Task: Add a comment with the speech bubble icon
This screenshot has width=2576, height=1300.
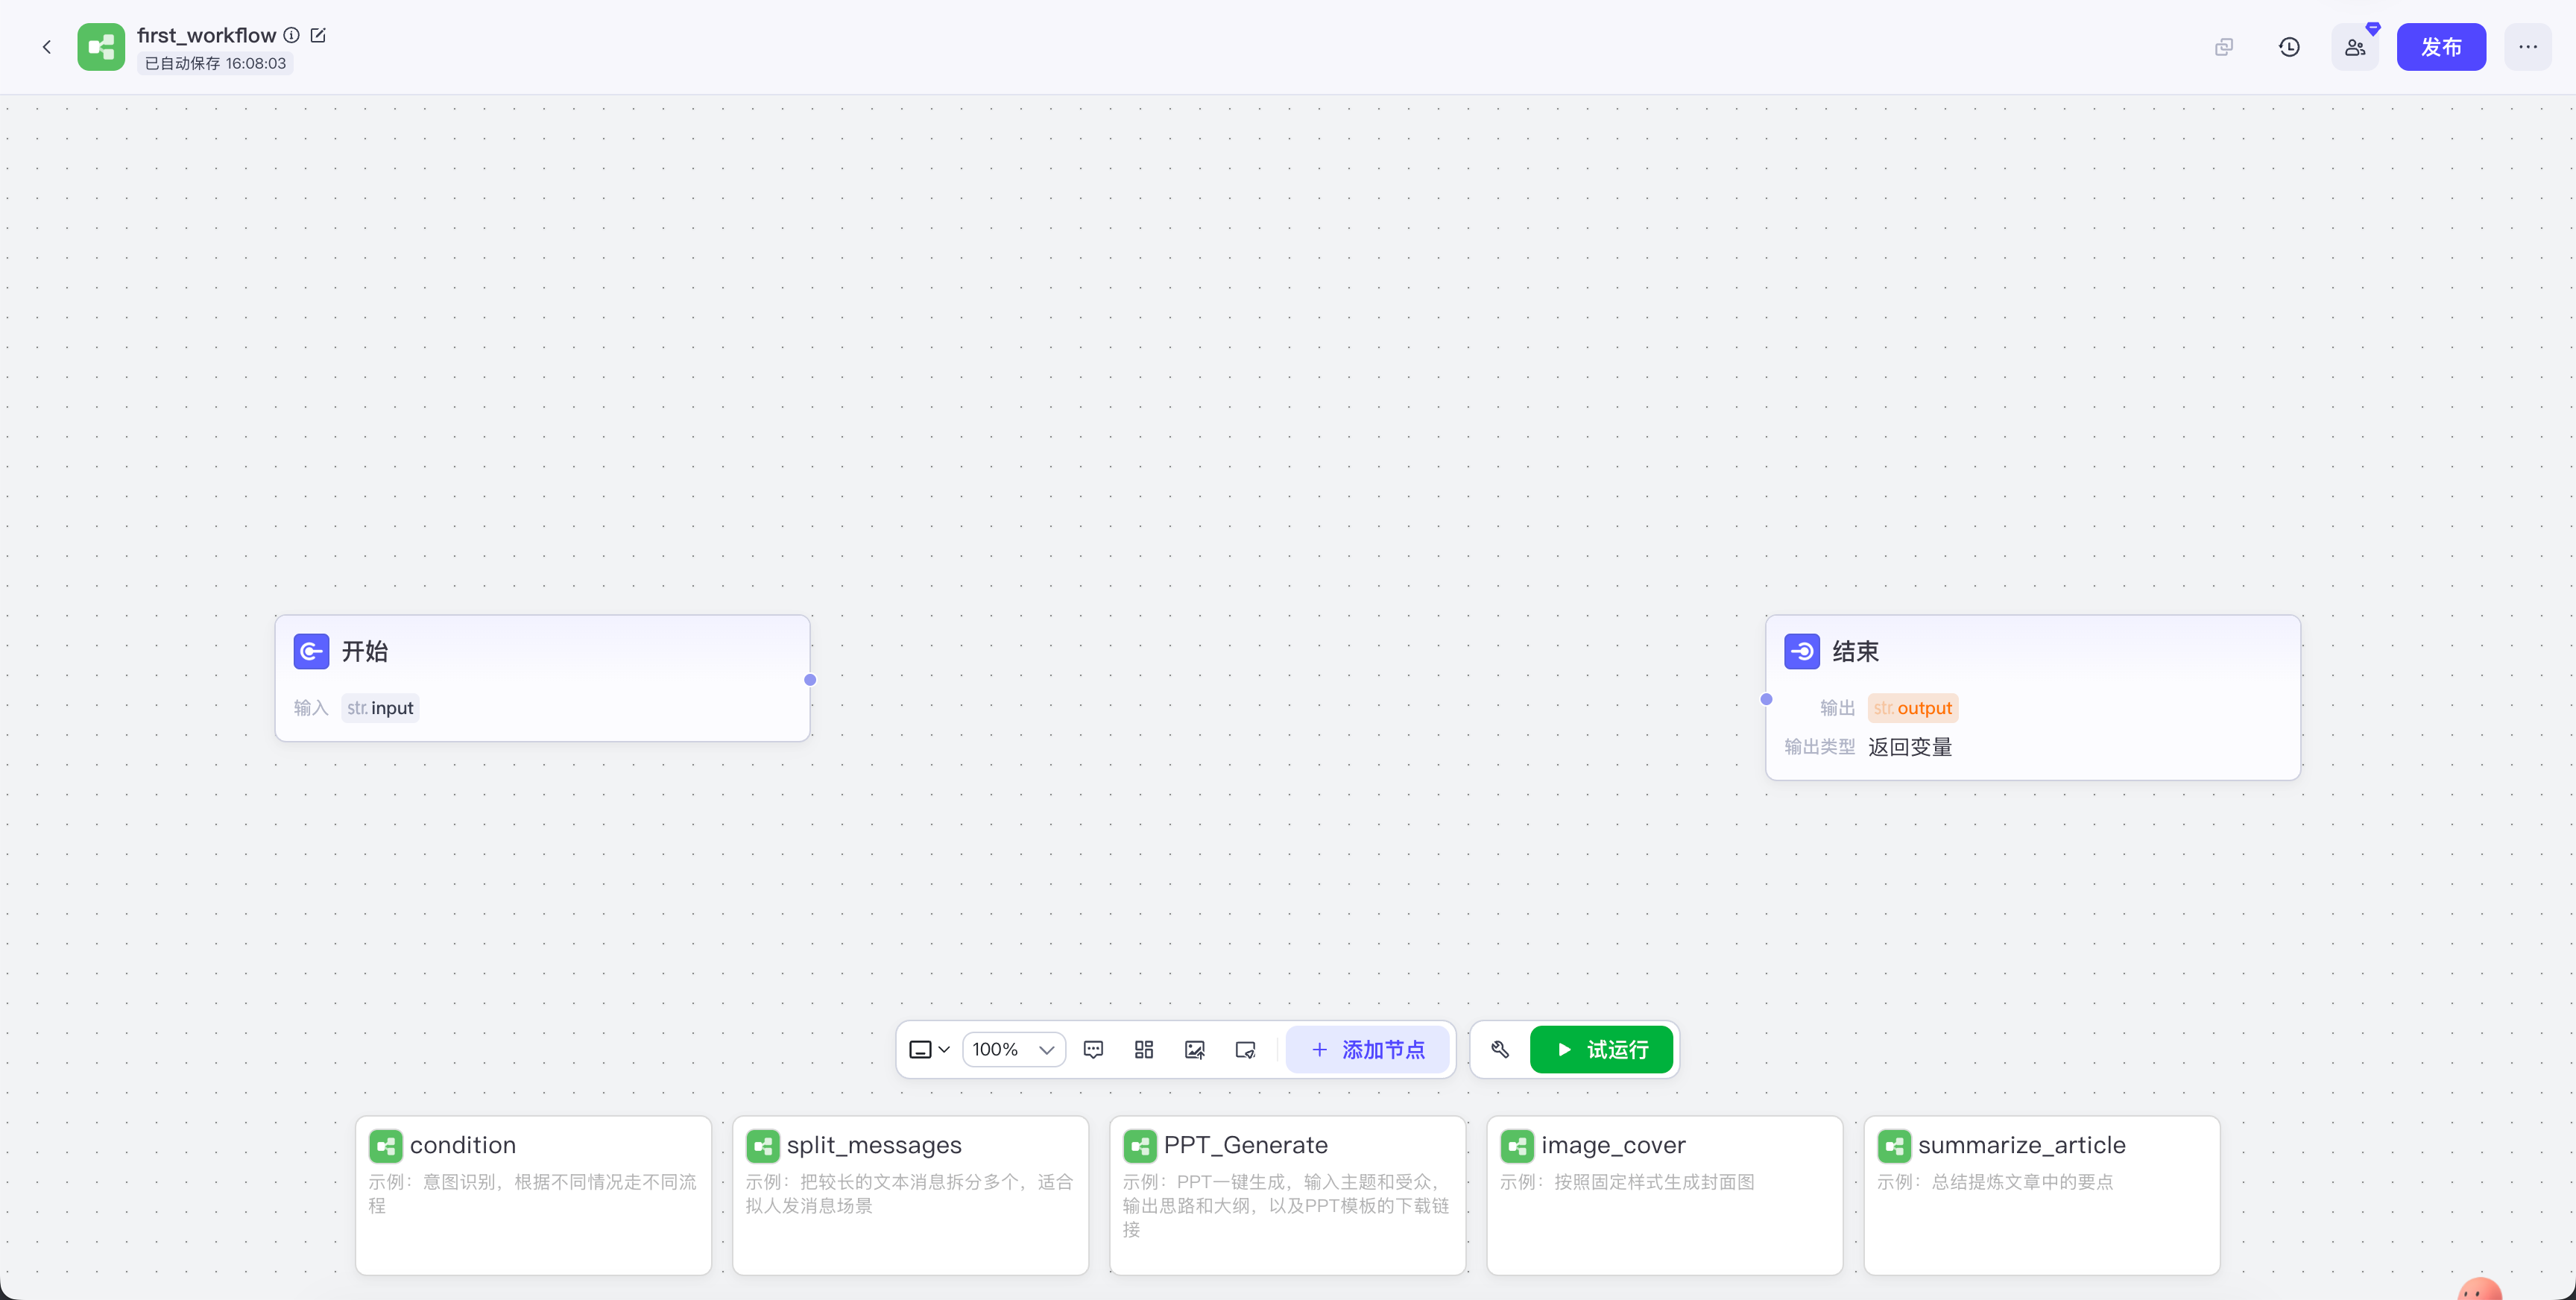Action: pos(1093,1049)
